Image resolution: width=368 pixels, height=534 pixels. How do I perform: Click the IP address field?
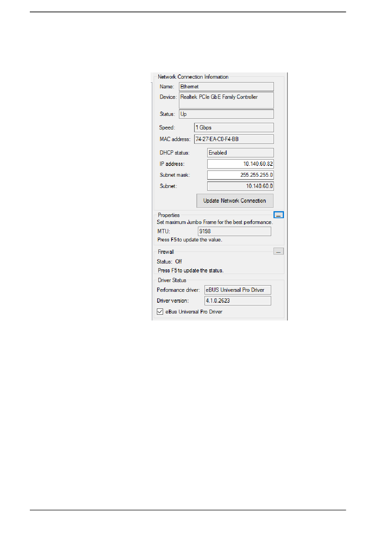tap(240, 164)
